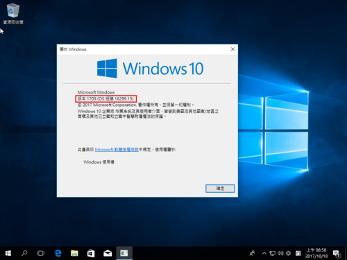This screenshot has width=347, height=260.
Task: Open the clock showing 08:58
Action: point(316,253)
